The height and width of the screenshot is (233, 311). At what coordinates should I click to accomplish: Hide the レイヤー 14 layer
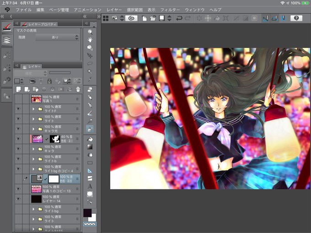pos(18,199)
